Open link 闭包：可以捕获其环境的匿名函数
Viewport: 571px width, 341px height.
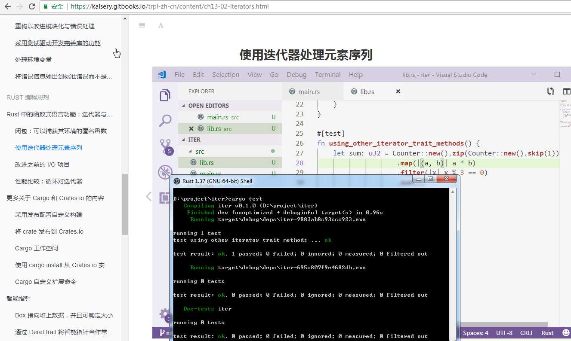click(x=61, y=131)
